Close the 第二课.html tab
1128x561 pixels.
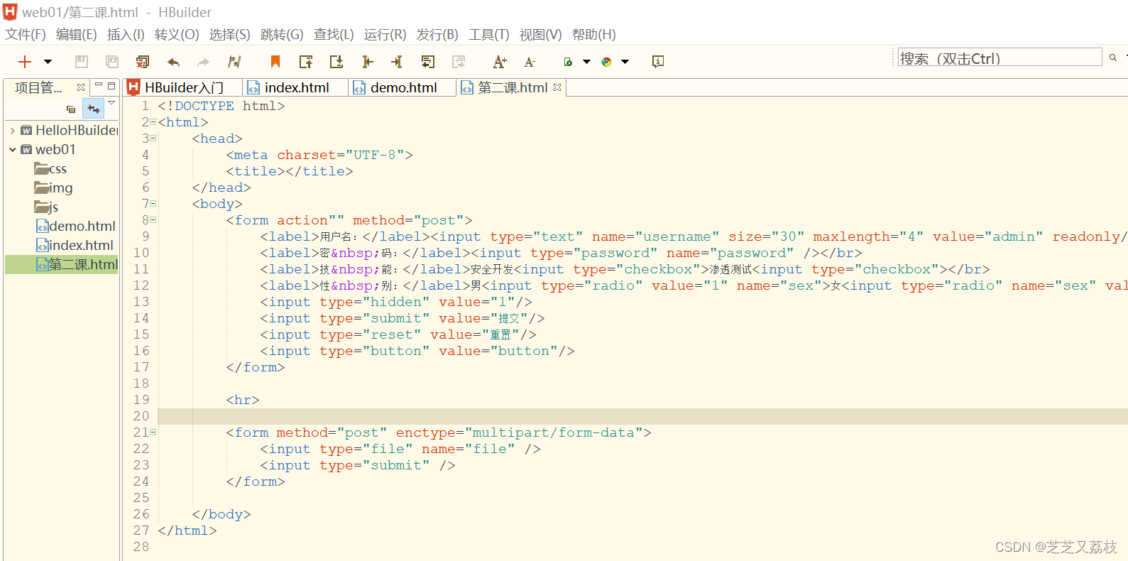coord(558,87)
